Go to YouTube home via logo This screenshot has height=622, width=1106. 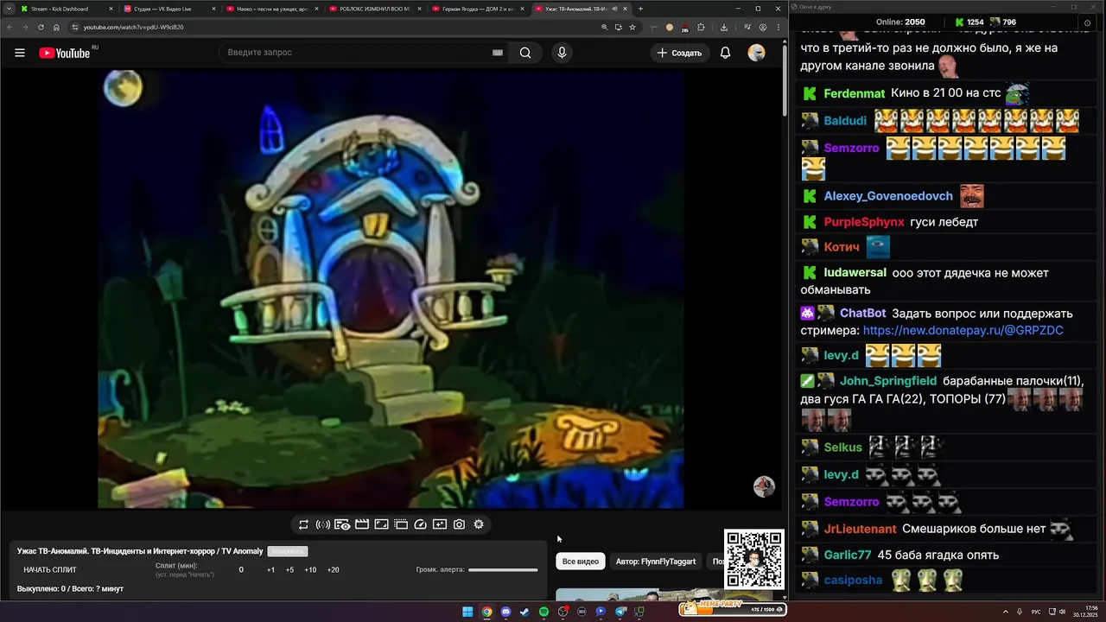(x=65, y=53)
